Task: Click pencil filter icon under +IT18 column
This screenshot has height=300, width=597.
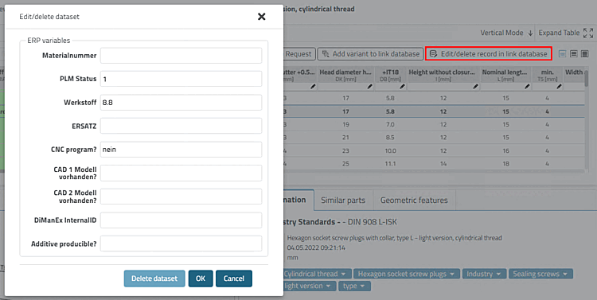Action: [x=402, y=87]
